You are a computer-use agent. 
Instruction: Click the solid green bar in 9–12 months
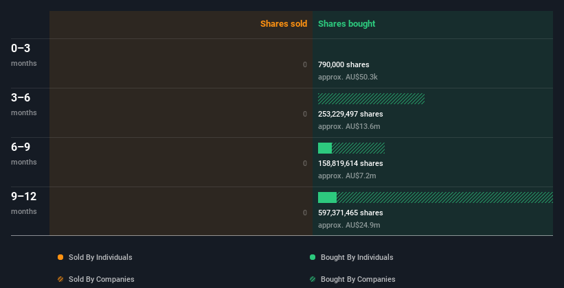[327, 197]
